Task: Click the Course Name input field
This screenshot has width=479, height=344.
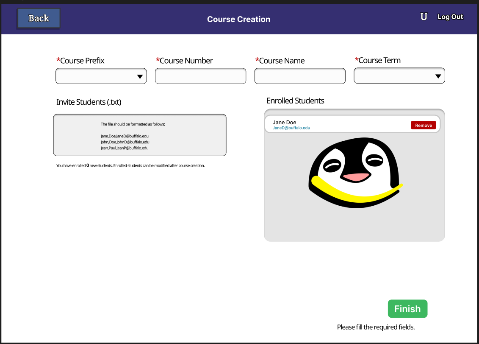Action: [300, 76]
